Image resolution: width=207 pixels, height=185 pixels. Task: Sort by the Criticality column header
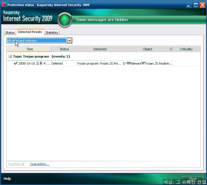pyautogui.click(x=186, y=49)
